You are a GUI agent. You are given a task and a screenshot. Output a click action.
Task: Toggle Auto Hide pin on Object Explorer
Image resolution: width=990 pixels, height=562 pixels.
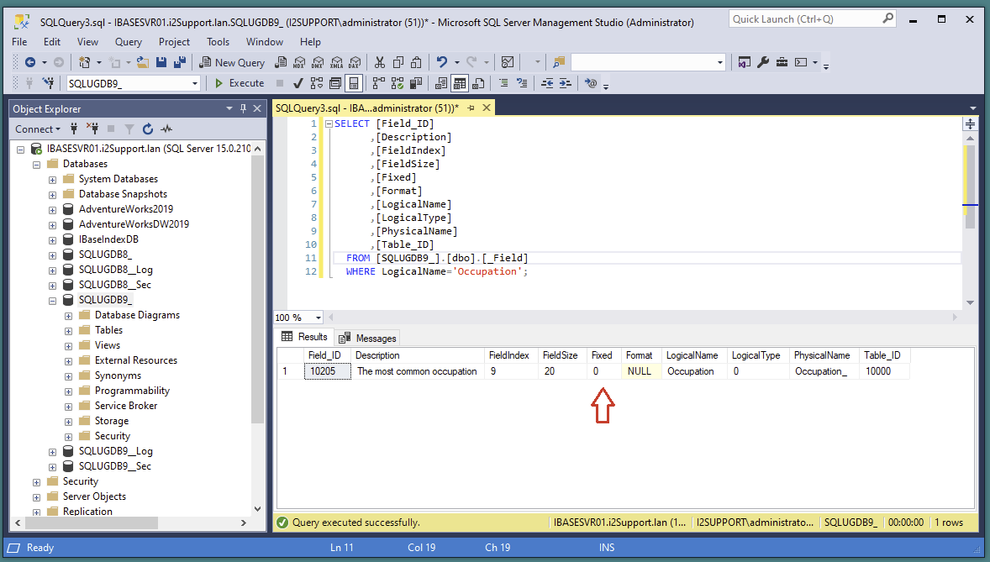(242, 108)
